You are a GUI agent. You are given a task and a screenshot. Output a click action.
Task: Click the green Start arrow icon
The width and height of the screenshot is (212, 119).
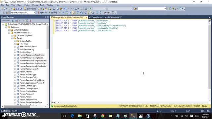coord(90,9)
